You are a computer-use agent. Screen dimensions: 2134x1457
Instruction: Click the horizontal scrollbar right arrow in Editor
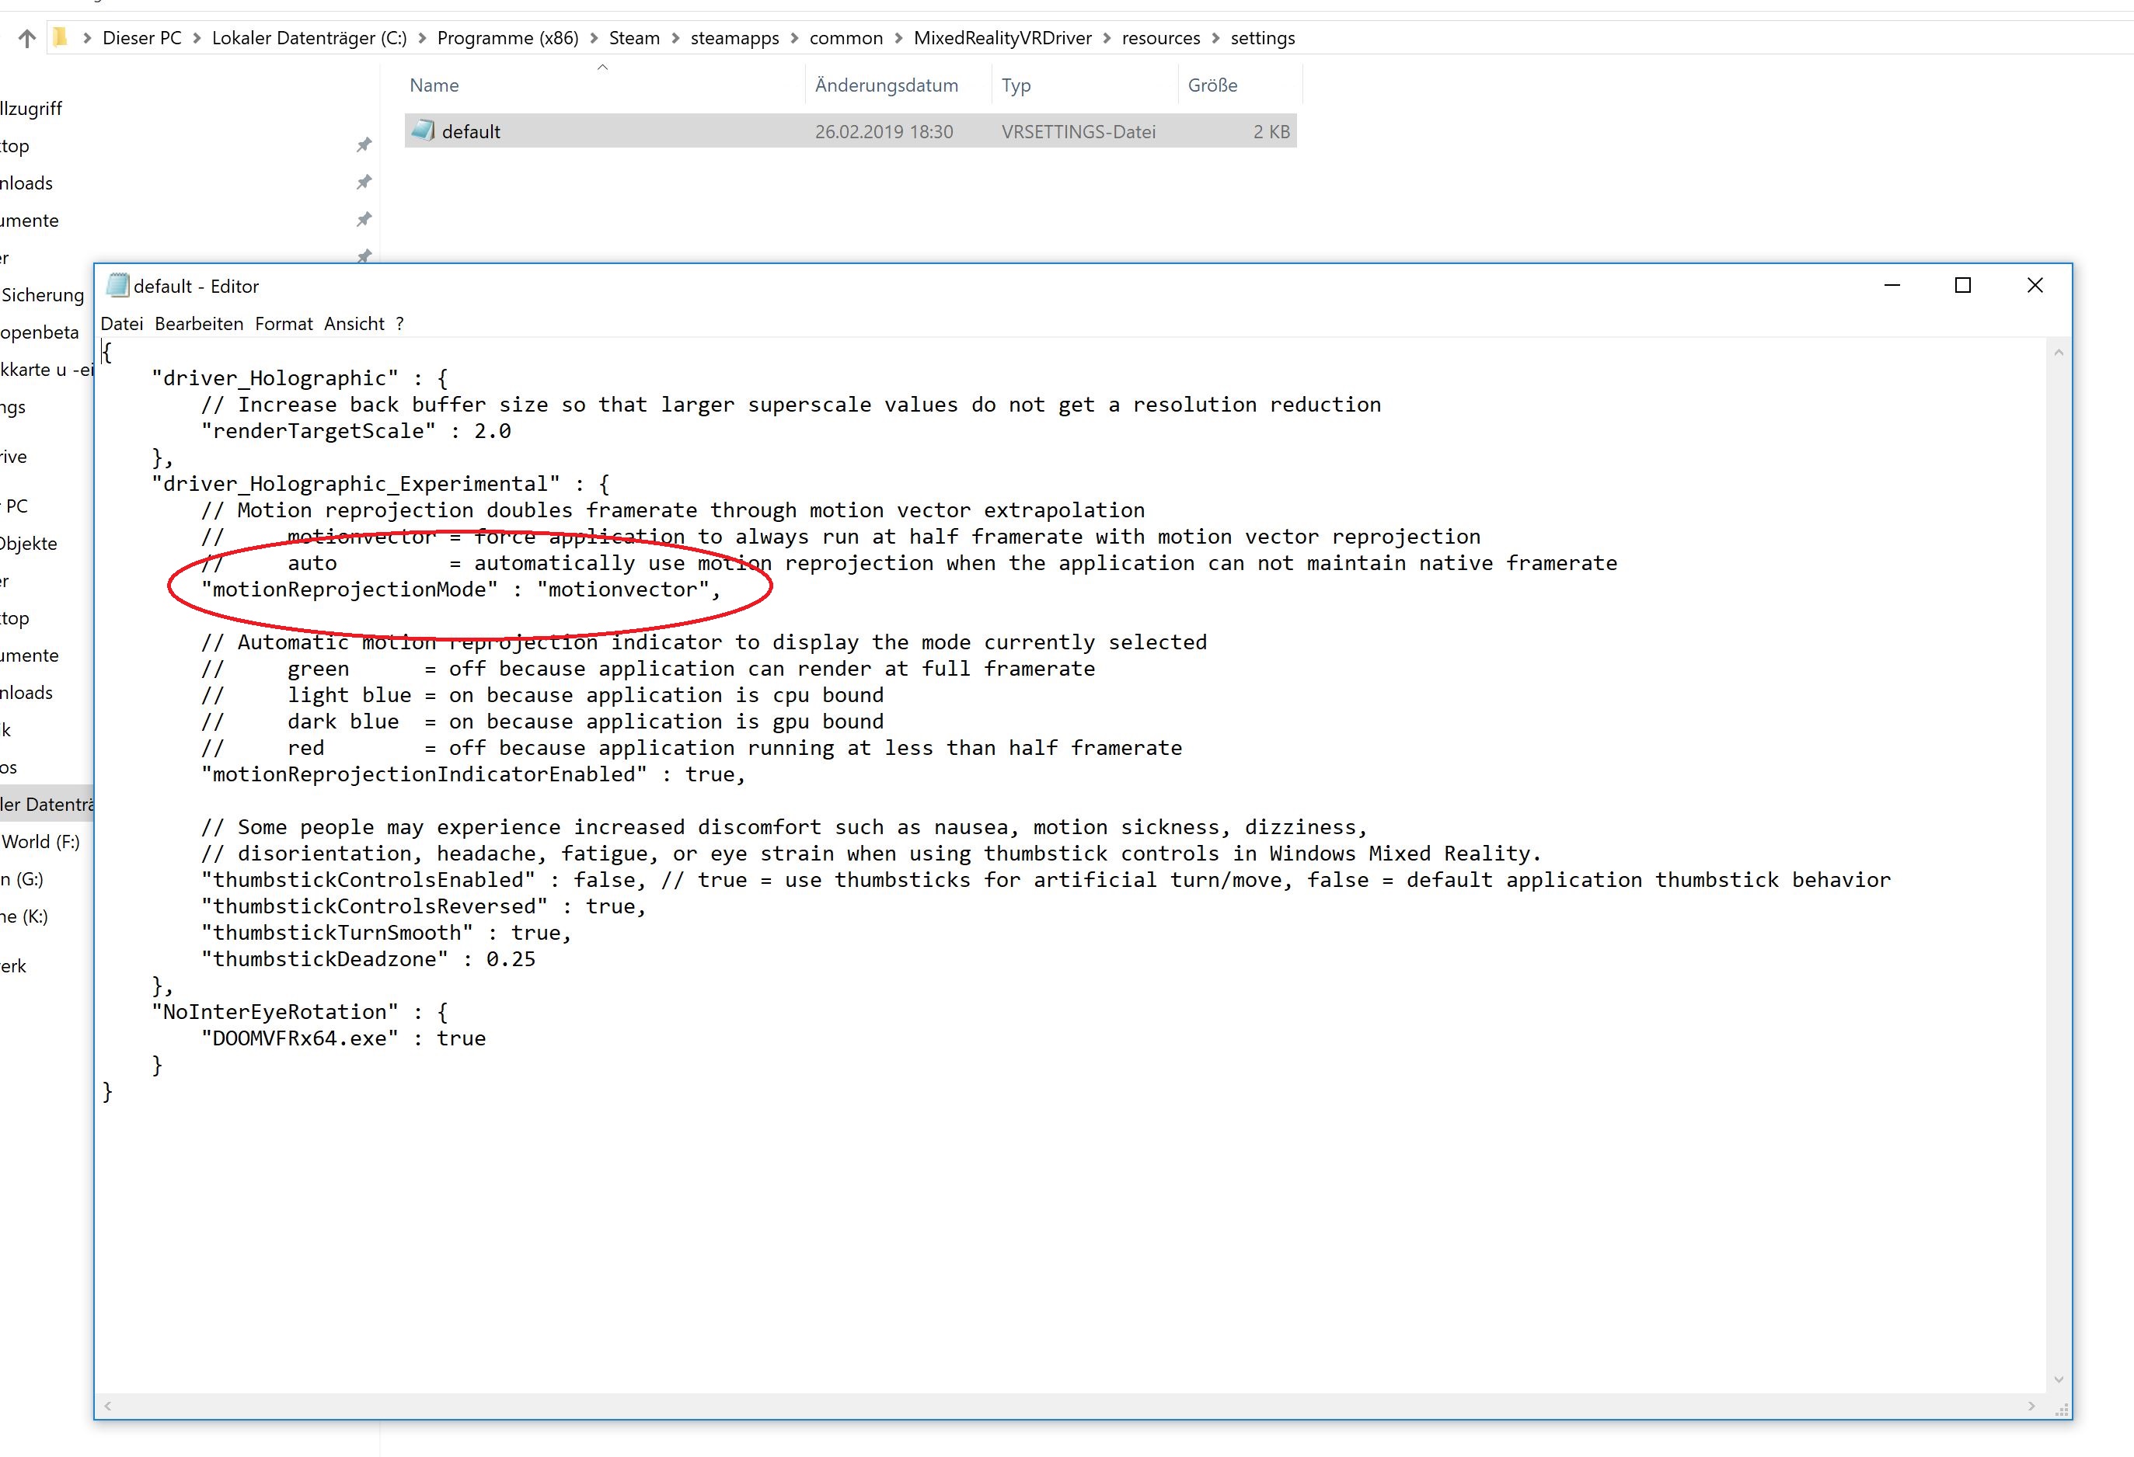(x=2031, y=1406)
